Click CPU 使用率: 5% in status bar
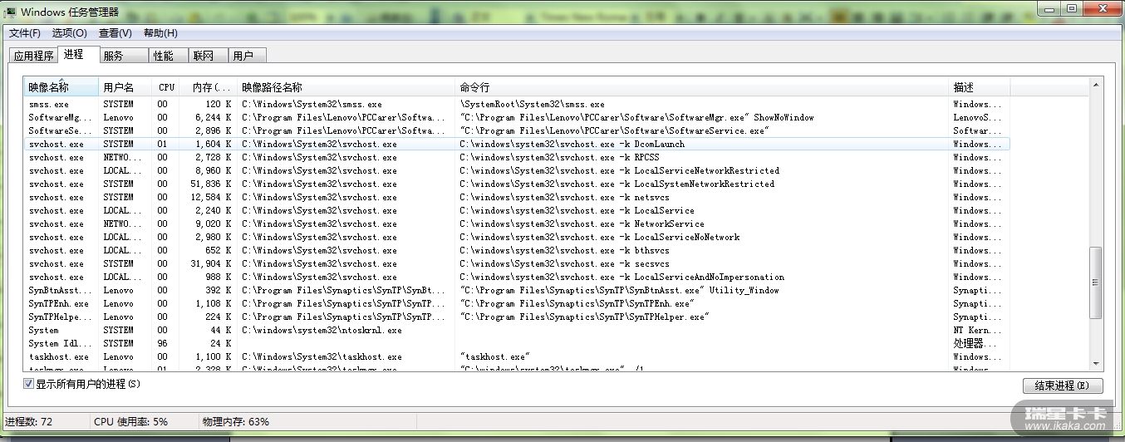 point(131,422)
